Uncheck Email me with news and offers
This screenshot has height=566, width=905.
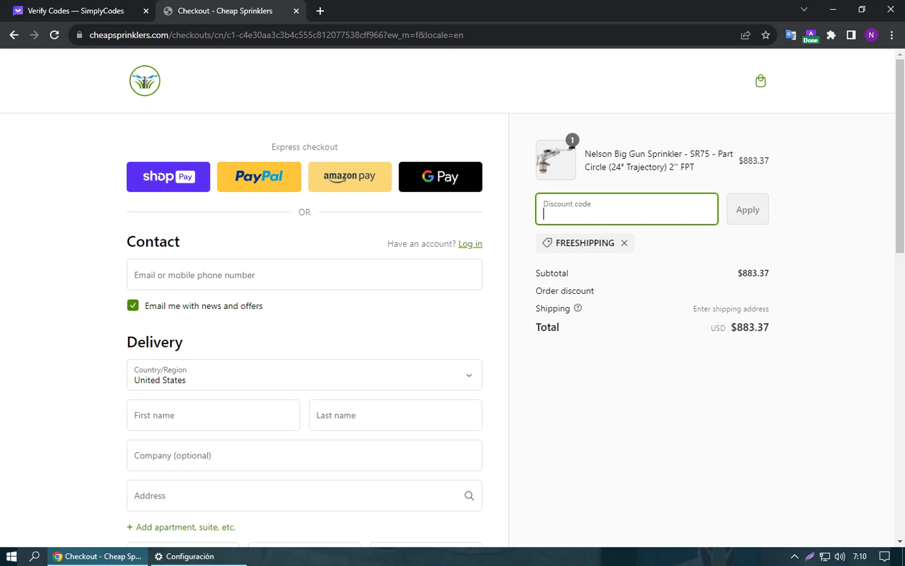tap(133, 305)
